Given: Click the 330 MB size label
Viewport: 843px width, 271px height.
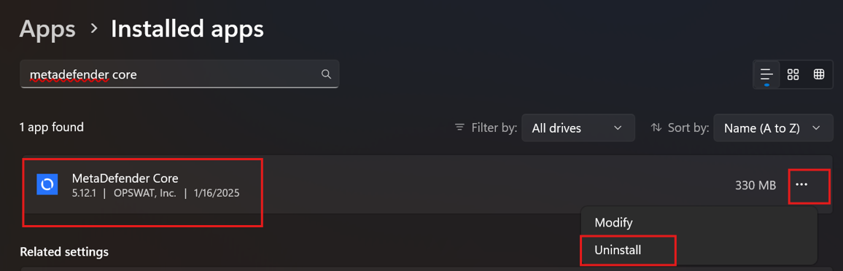Looking at the screenshot, I should click(755, 185).
